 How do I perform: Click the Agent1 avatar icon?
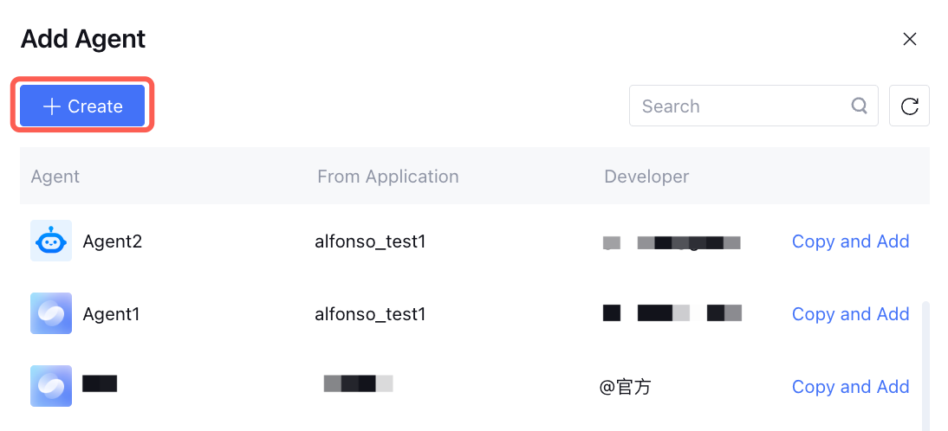pyautogui.click(x=51, y=314)
